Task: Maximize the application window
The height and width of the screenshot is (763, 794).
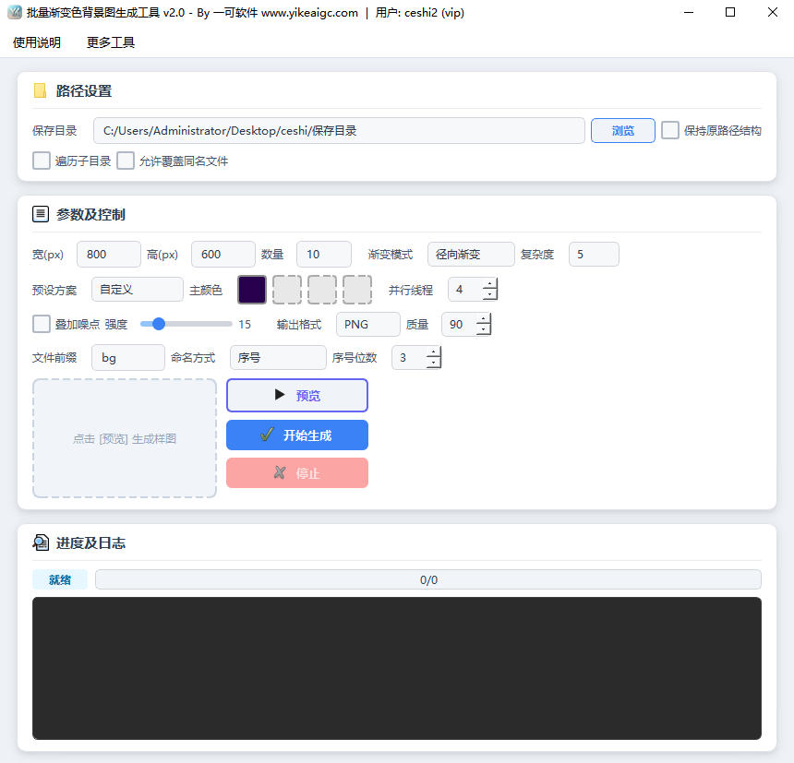Action: [730, 12]
